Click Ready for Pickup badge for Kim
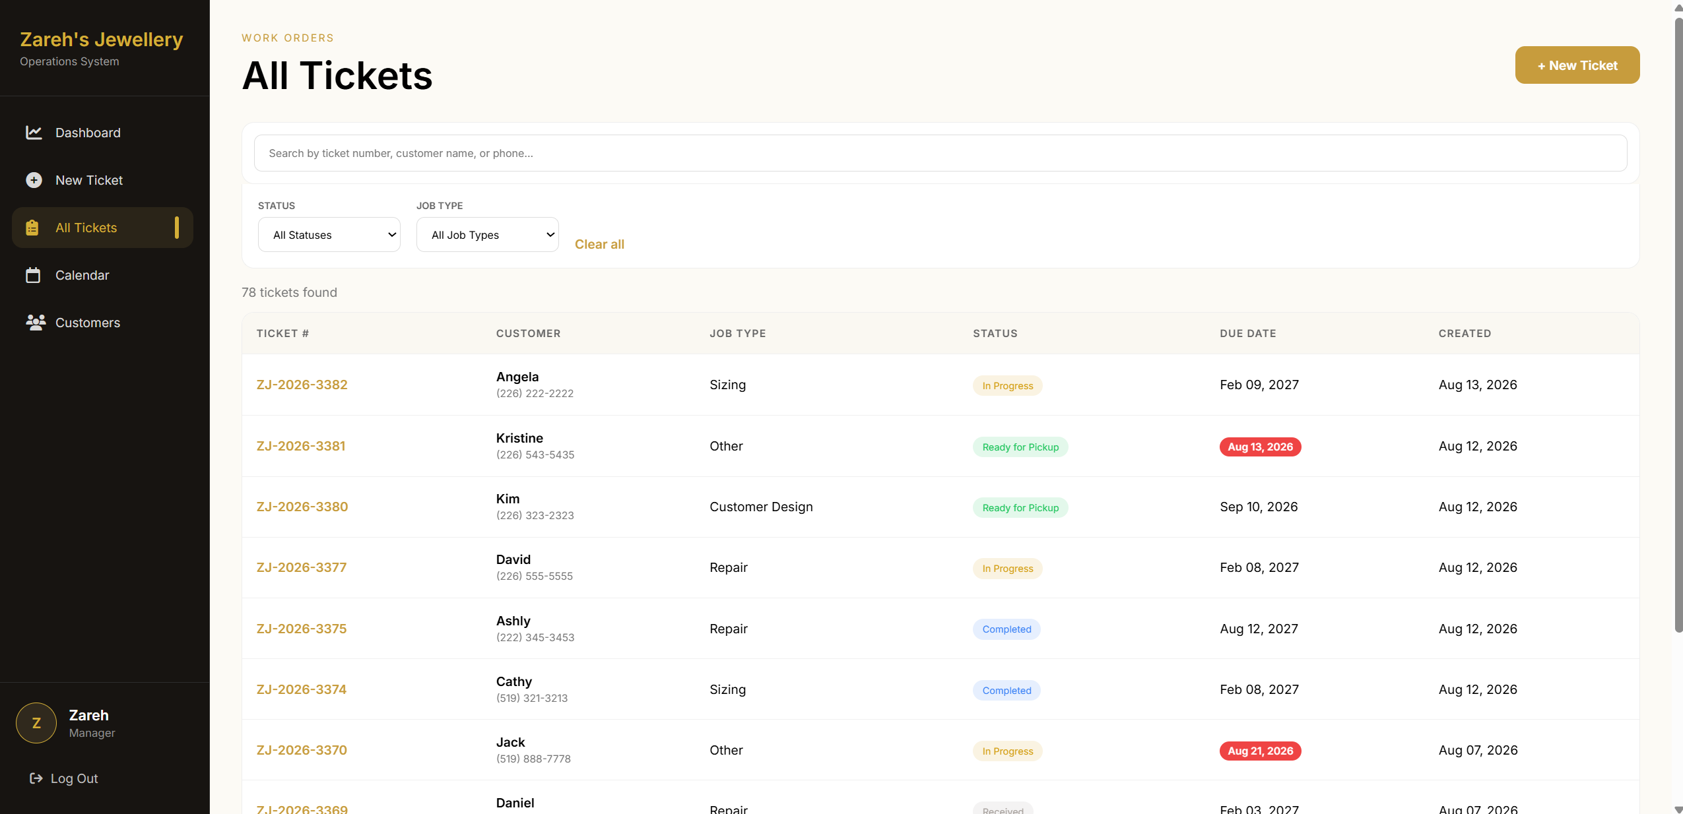 (1020, 508)
